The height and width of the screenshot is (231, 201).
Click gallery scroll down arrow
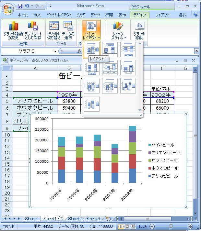(140, 110)
